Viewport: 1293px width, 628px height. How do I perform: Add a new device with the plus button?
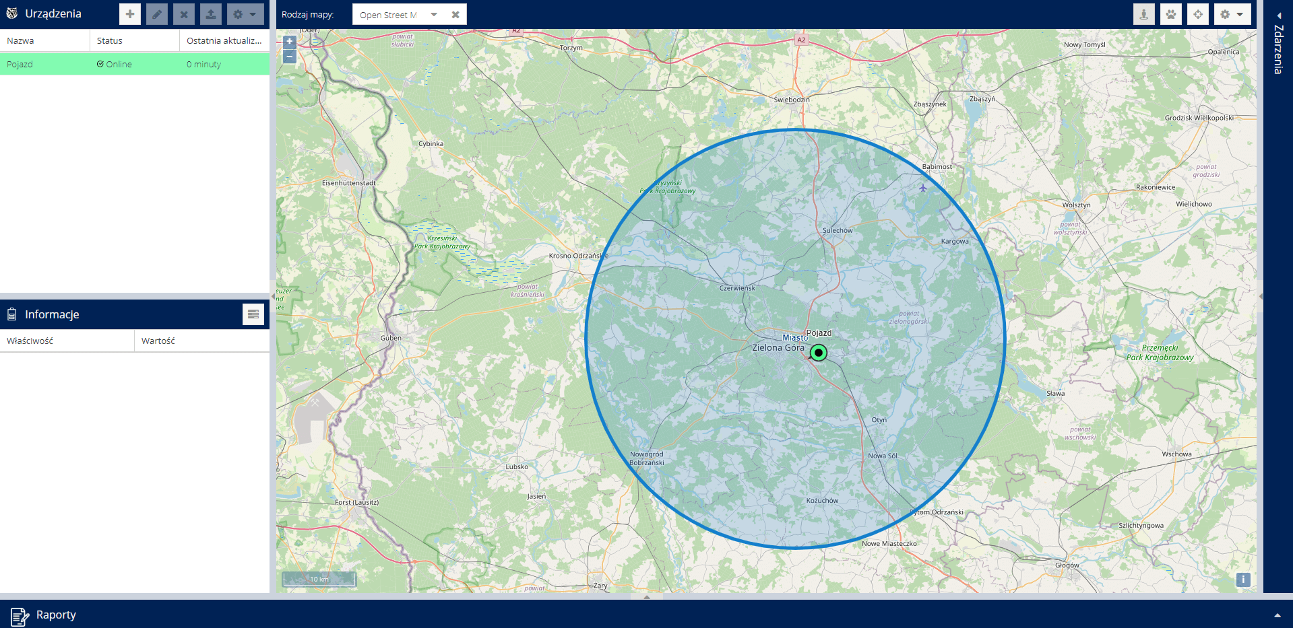[130, 14]
